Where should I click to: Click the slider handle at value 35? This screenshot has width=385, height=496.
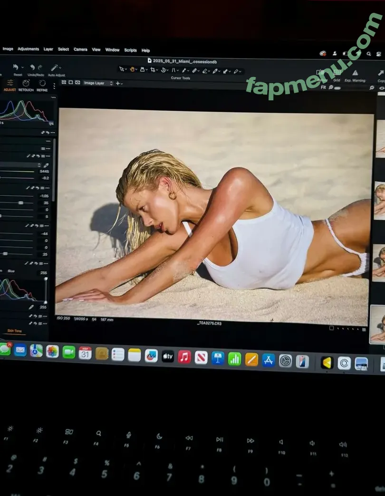pos(20,203)
